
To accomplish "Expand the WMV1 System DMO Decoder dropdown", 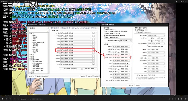I will click(x=121, y=63).
